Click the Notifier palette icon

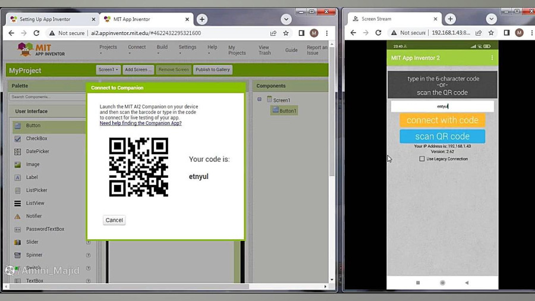pos(17,217)
